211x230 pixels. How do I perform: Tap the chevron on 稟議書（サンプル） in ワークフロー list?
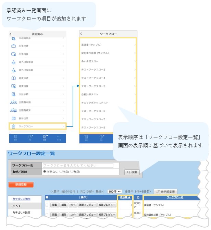(135, 45)
